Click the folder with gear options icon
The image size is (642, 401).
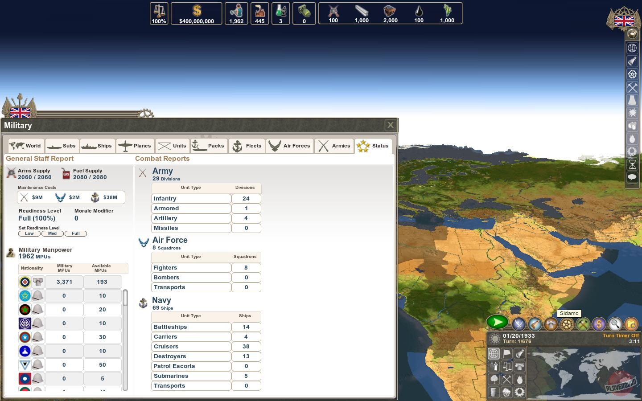(631, 324)
